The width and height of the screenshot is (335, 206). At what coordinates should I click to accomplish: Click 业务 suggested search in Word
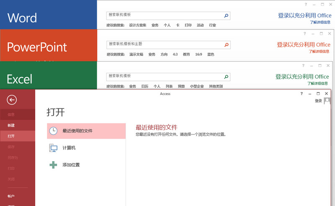tap(155, 25)
